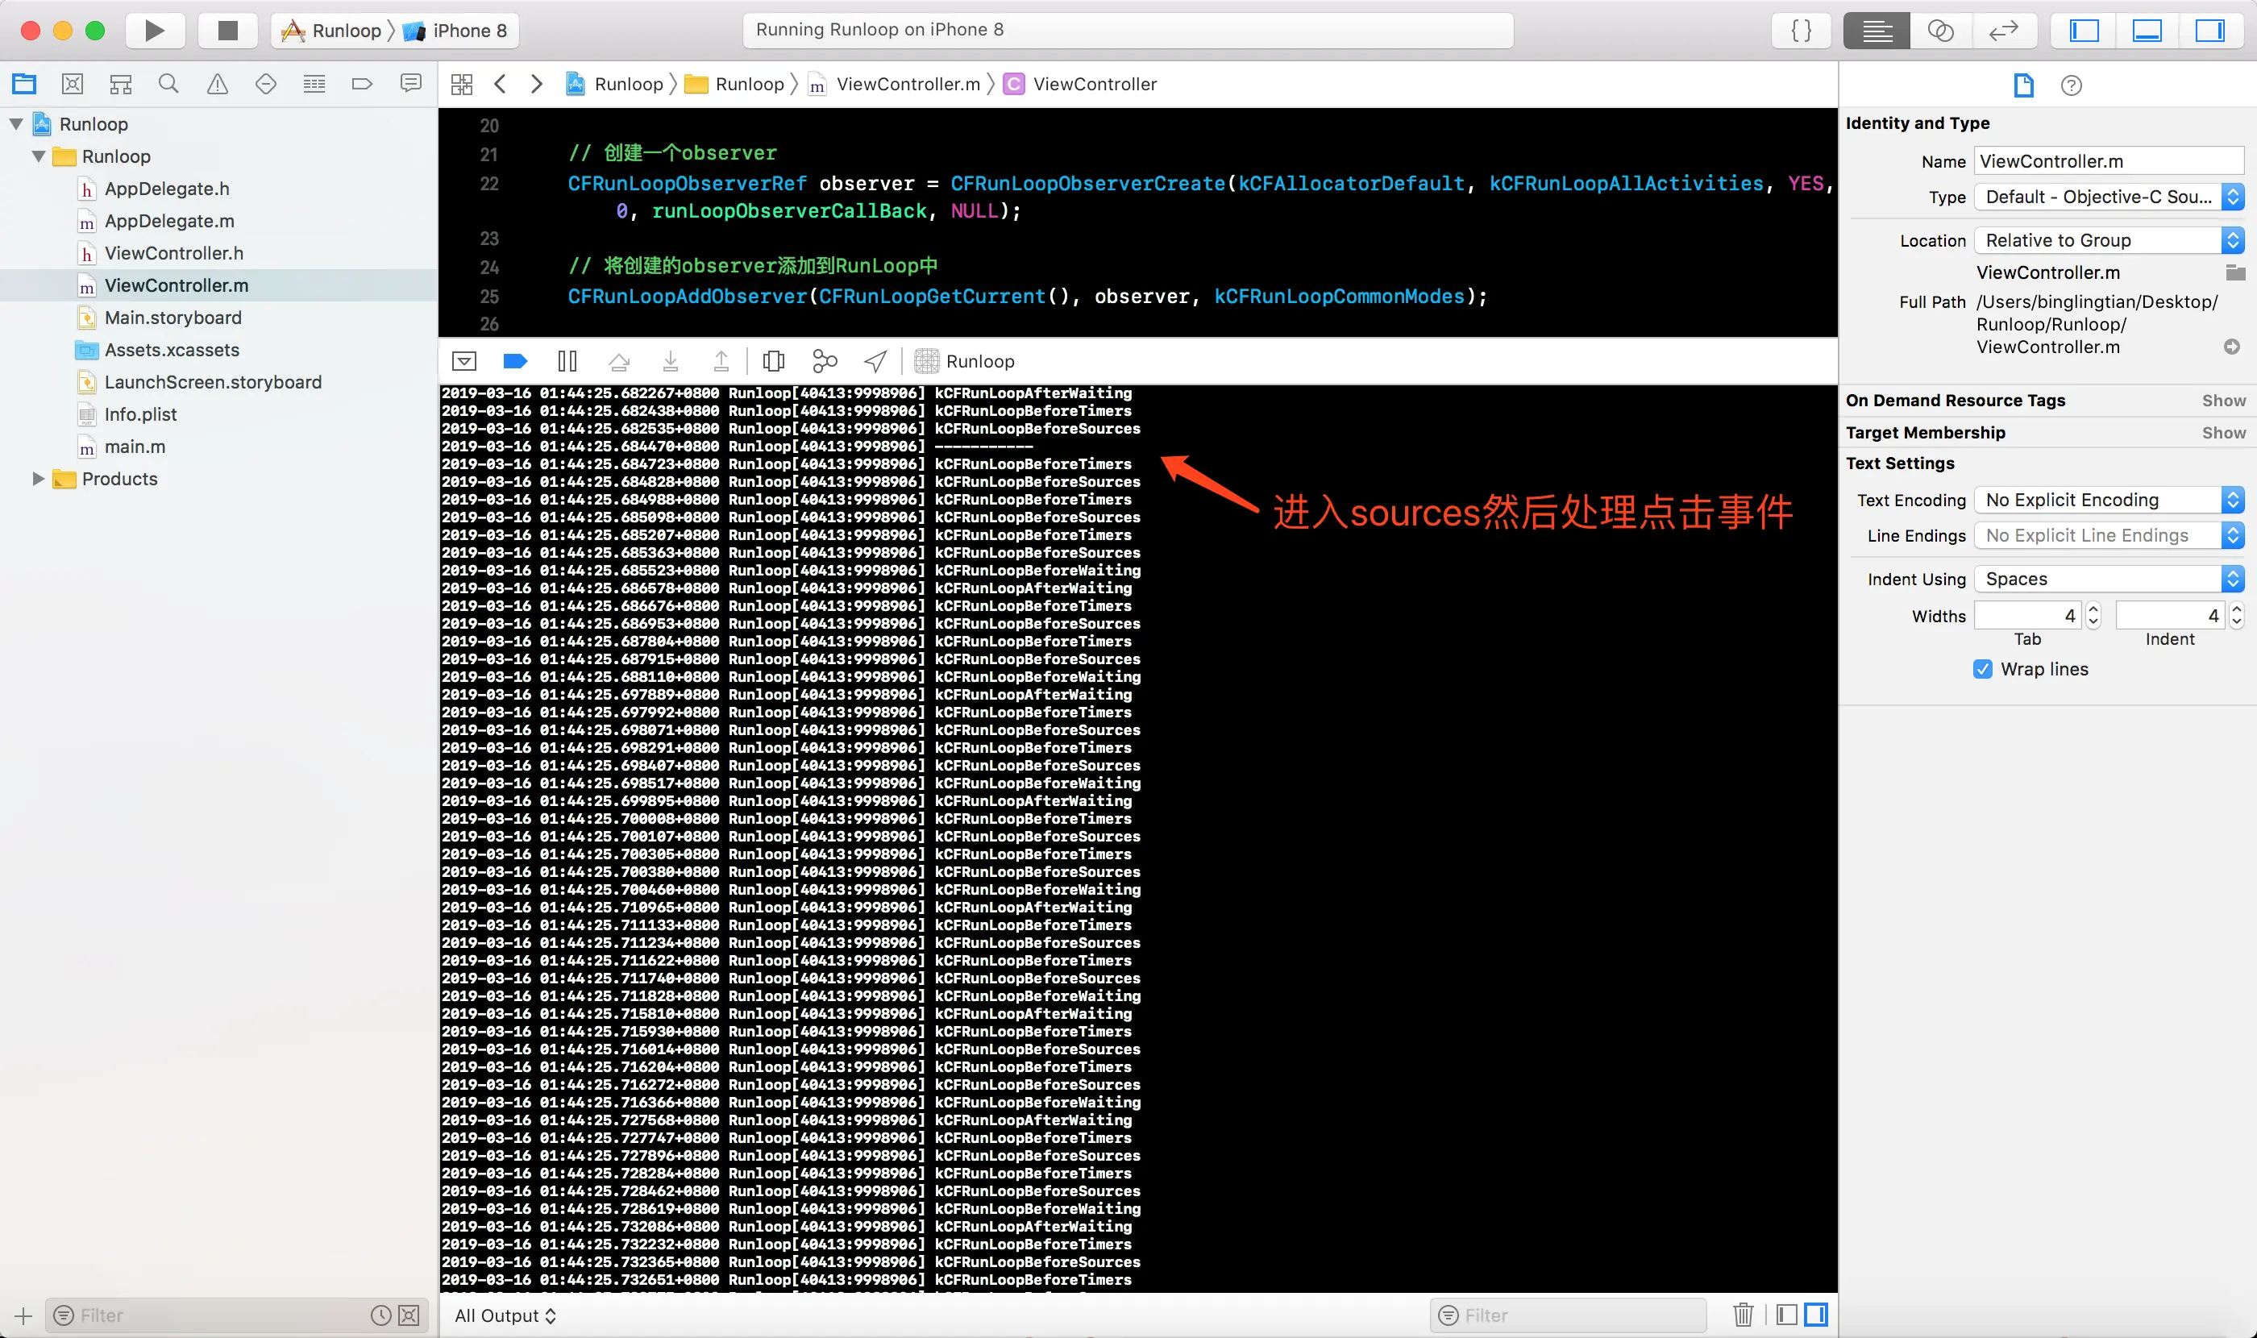This screenshot has height=1338, width=2257.
Task: Click the Stop button in toolbar
Action: click(x=227, y=31)
